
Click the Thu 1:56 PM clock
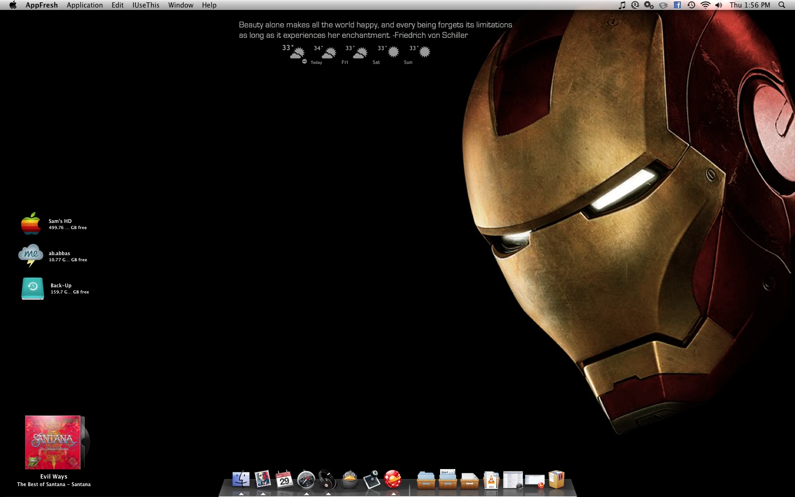750,5
